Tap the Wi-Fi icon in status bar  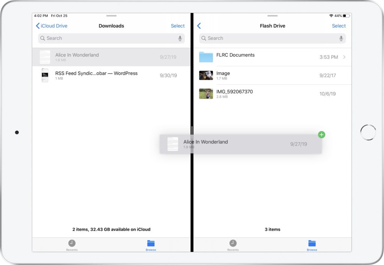tap(331, 16)
